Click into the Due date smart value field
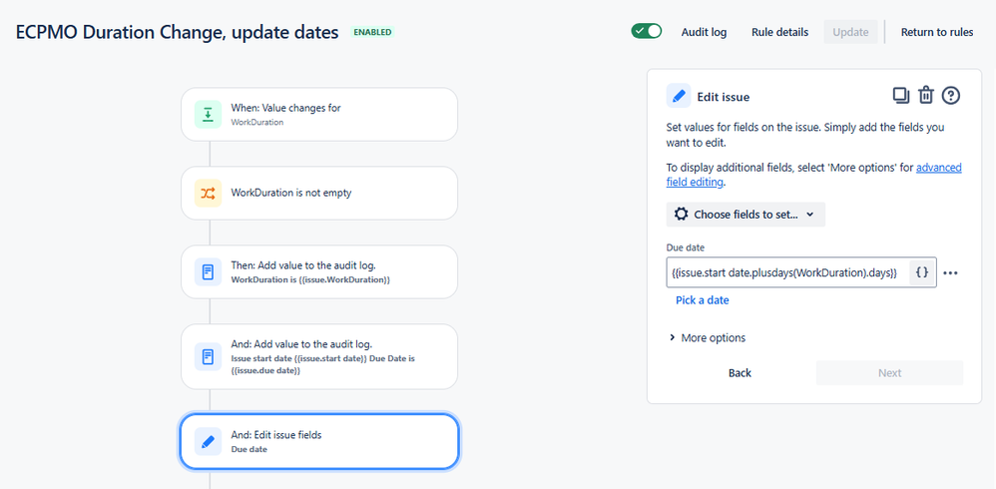The height and width of the screenshot is (489, 996). click(788, 272)
